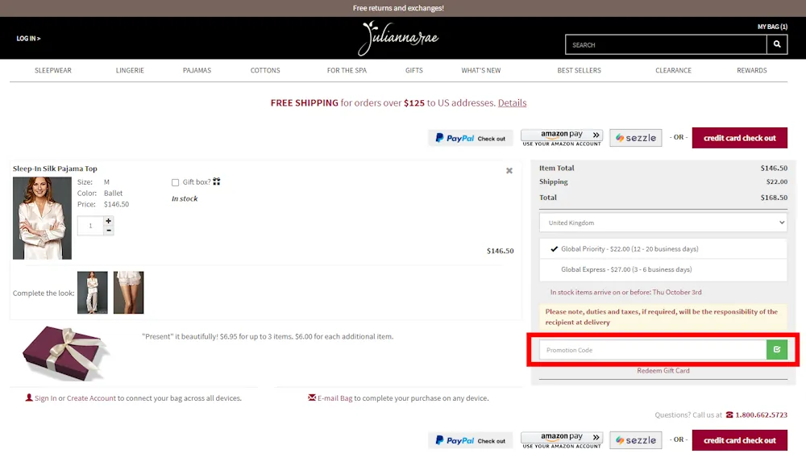Tick the Gift box? checkbox
Image resolution: width=806 pixels, height=458 pixels.
point(175,182)
